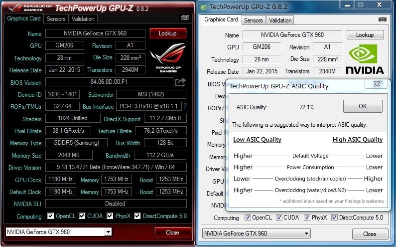Viewport: 396px width, 247px height.
Task: Click the GM206 GPU value in ROG window
Action: (x=64, y=45)
